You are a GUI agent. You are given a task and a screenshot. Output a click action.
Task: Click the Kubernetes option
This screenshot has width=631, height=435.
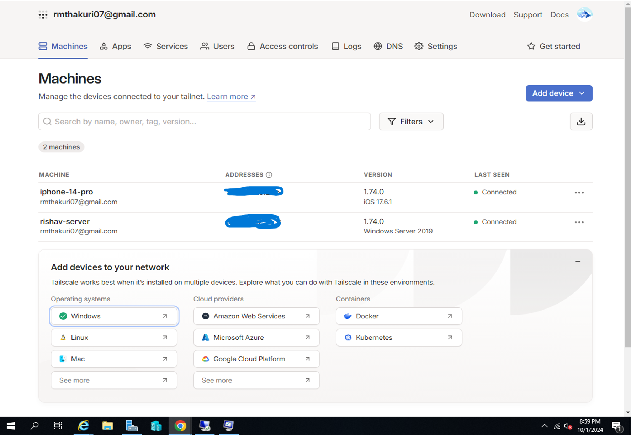click(399, 338)
